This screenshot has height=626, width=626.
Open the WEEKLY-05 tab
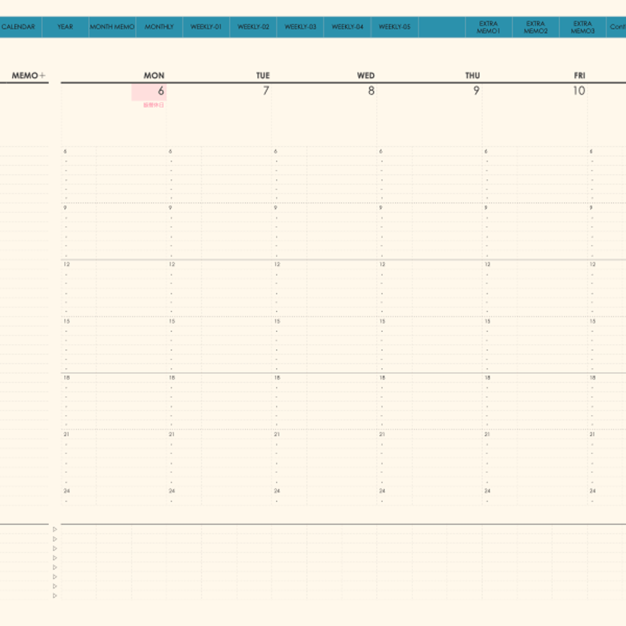395,27
